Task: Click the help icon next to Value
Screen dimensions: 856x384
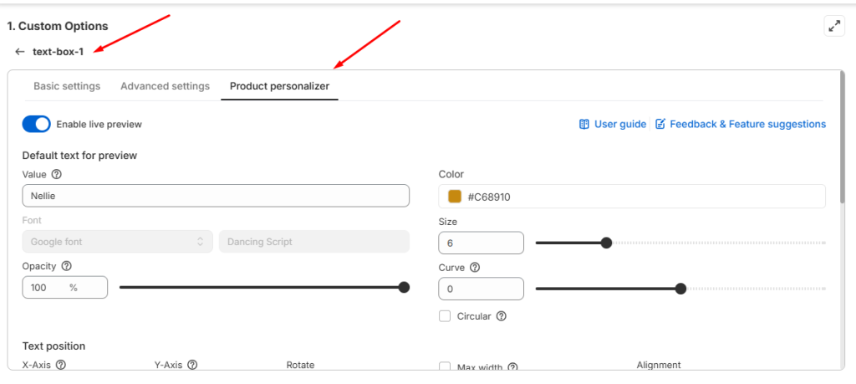Action: pos(57,175)
